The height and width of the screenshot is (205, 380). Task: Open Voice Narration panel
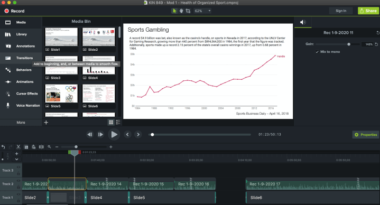click(x=21, y=106)
